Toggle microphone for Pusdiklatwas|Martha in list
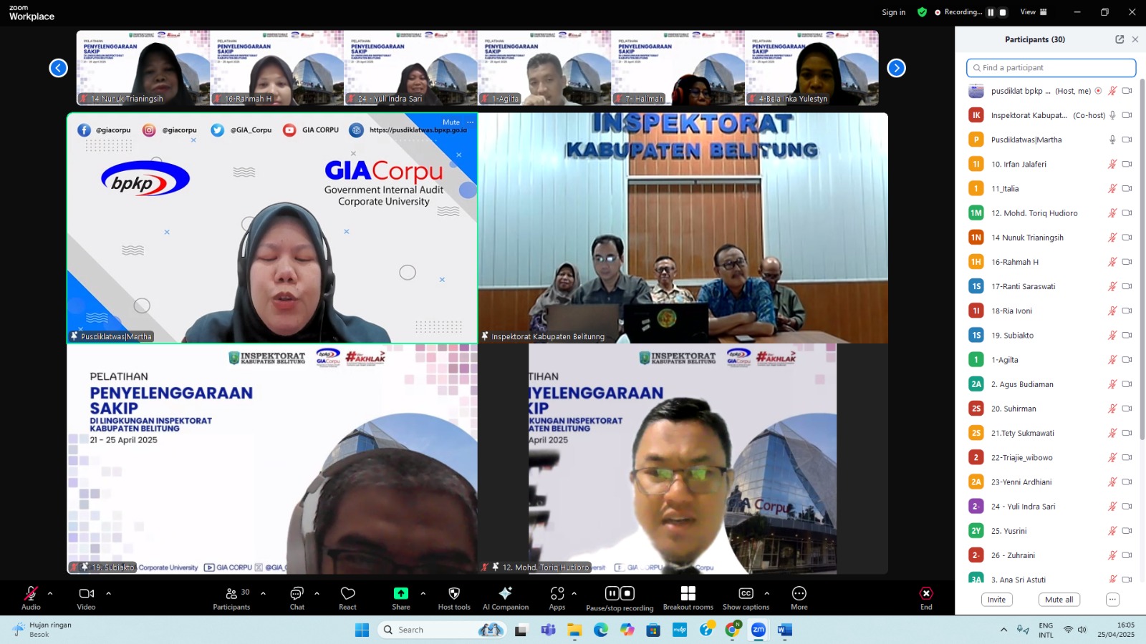Viewport: 1146px width, 644px height. (1112, 140)
